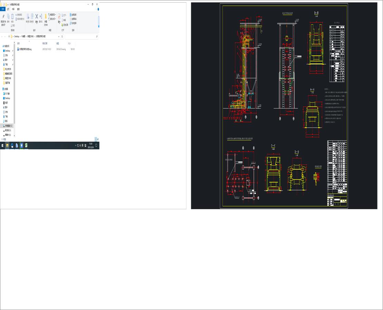Click the properties checkmark icon

point(59,16)
